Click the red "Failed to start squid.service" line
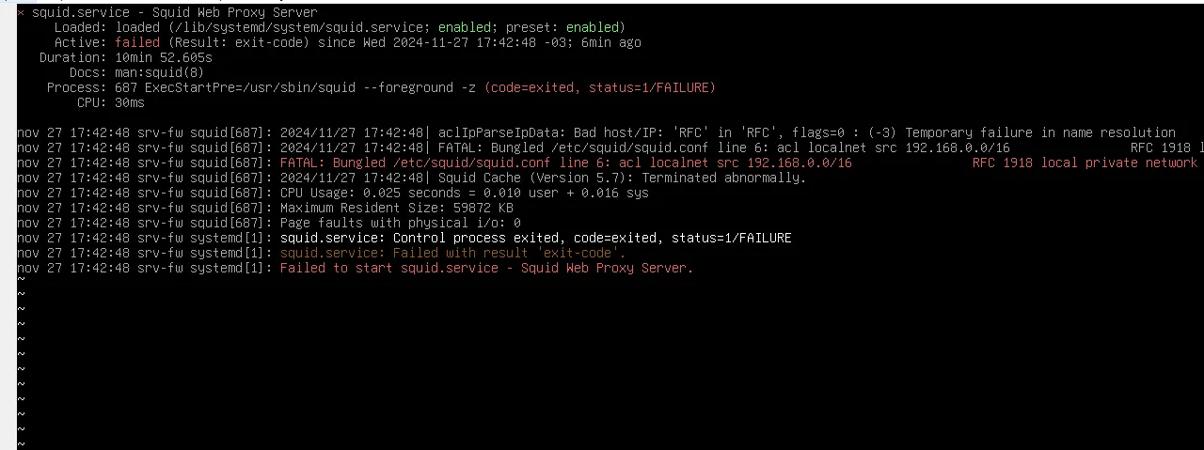1204x450 pixels. [486, 268]
